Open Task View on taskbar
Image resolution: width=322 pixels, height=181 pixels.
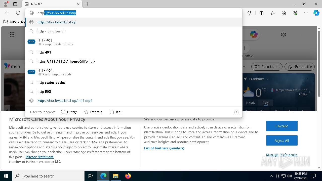click(91, 176)
